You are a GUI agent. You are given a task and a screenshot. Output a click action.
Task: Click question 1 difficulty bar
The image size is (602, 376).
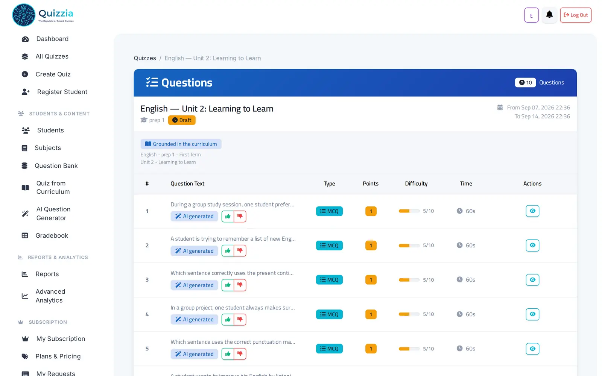pos(409,211)
